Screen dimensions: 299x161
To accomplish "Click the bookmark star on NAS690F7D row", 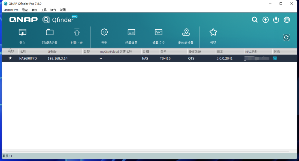I will 10,58.
